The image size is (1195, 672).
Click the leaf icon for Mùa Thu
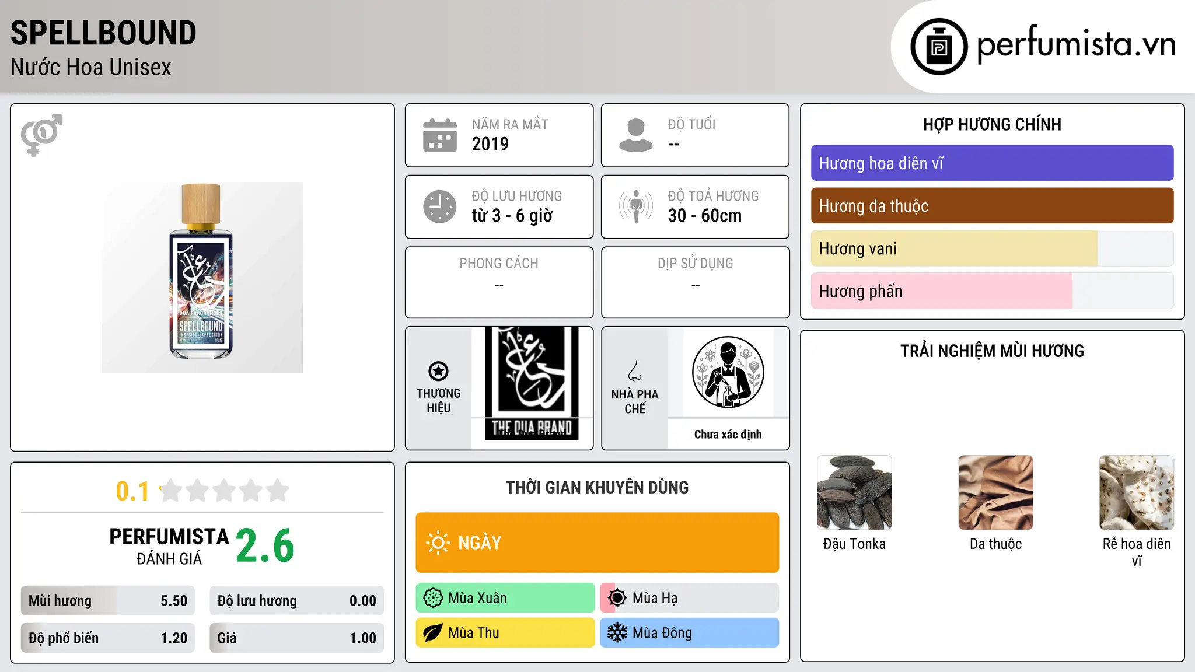click(x=433, y=633)
